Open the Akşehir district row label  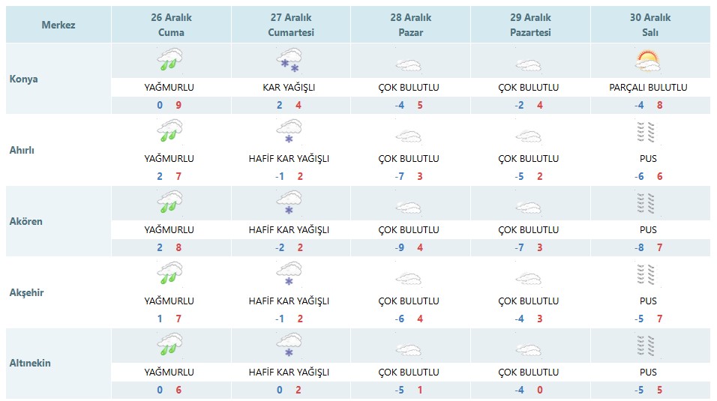(x=28, y=292)
